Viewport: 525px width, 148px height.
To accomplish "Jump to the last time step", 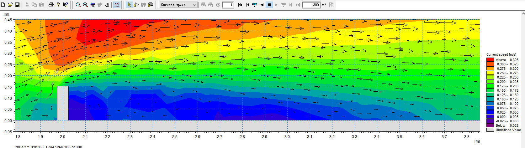I will click(x=298, y=5).
